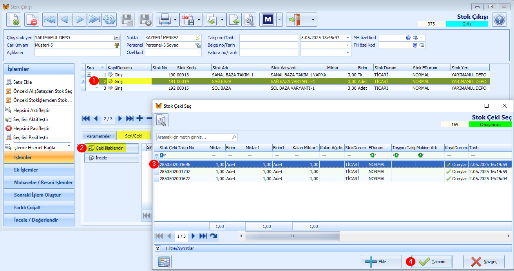Open the Ek İşlemler panel section
Viewport: 514px width, 271px height.
point(38,170)
